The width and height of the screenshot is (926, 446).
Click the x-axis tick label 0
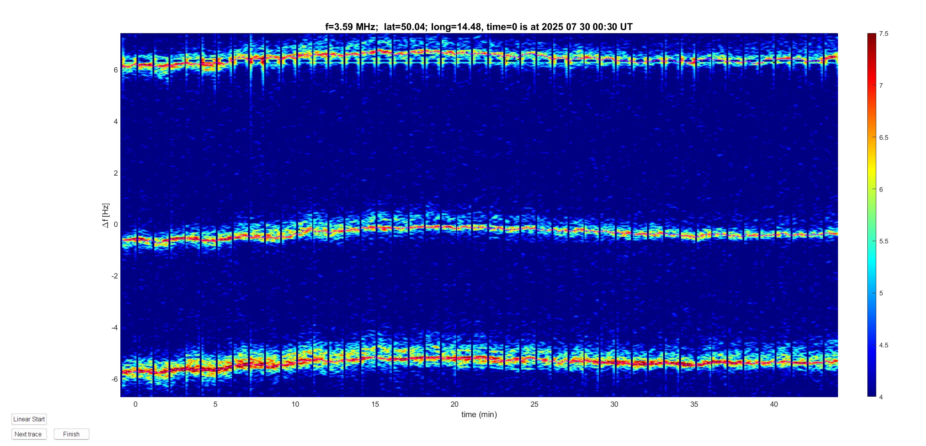pos(135,404)
